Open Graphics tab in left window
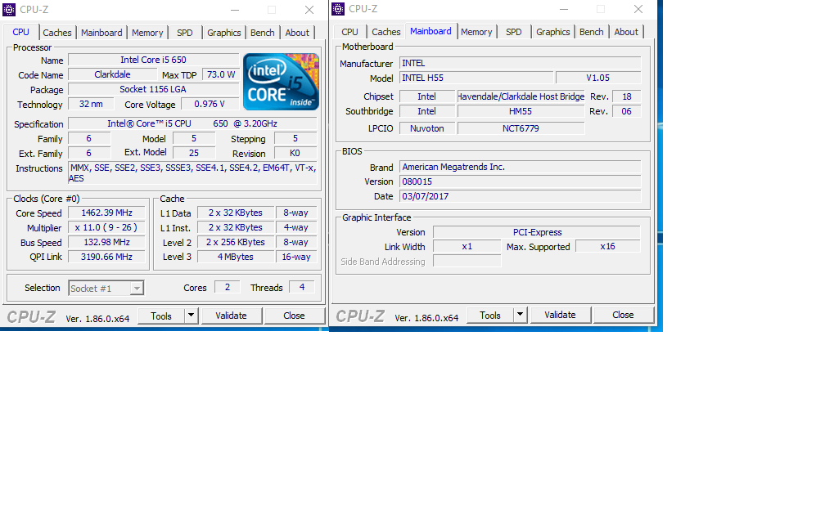 tap(223, 33)
